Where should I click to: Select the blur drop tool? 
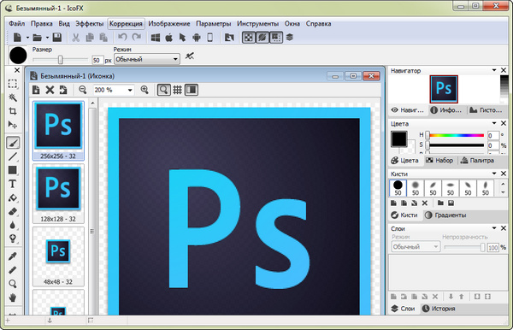coord(13,225)
